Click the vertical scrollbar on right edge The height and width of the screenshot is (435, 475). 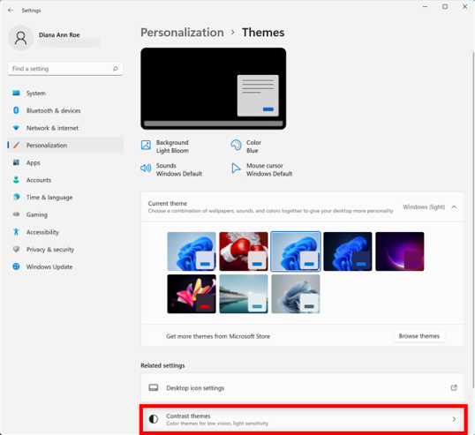pyautogui.click(x=473, y=220)
